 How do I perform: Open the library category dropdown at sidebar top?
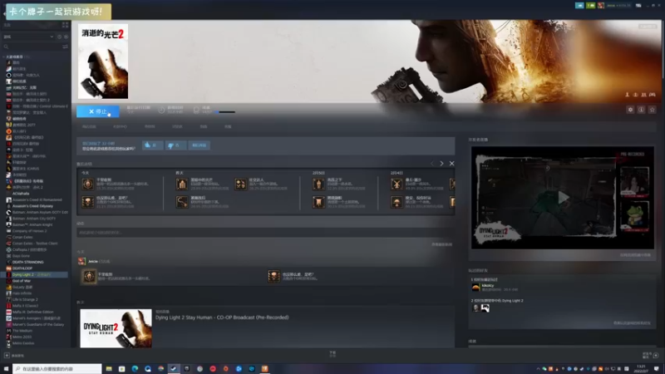coord(28,37)
